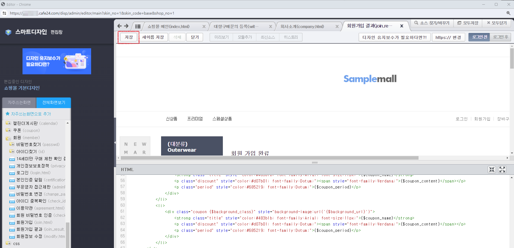This screenshot has height=248, width=514.
Task: Close the 쇼핑몰 메인(index.html) tab
Action: point(204,27)
